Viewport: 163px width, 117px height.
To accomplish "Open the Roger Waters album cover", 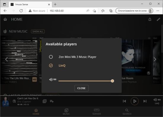I will coord(19,57).
